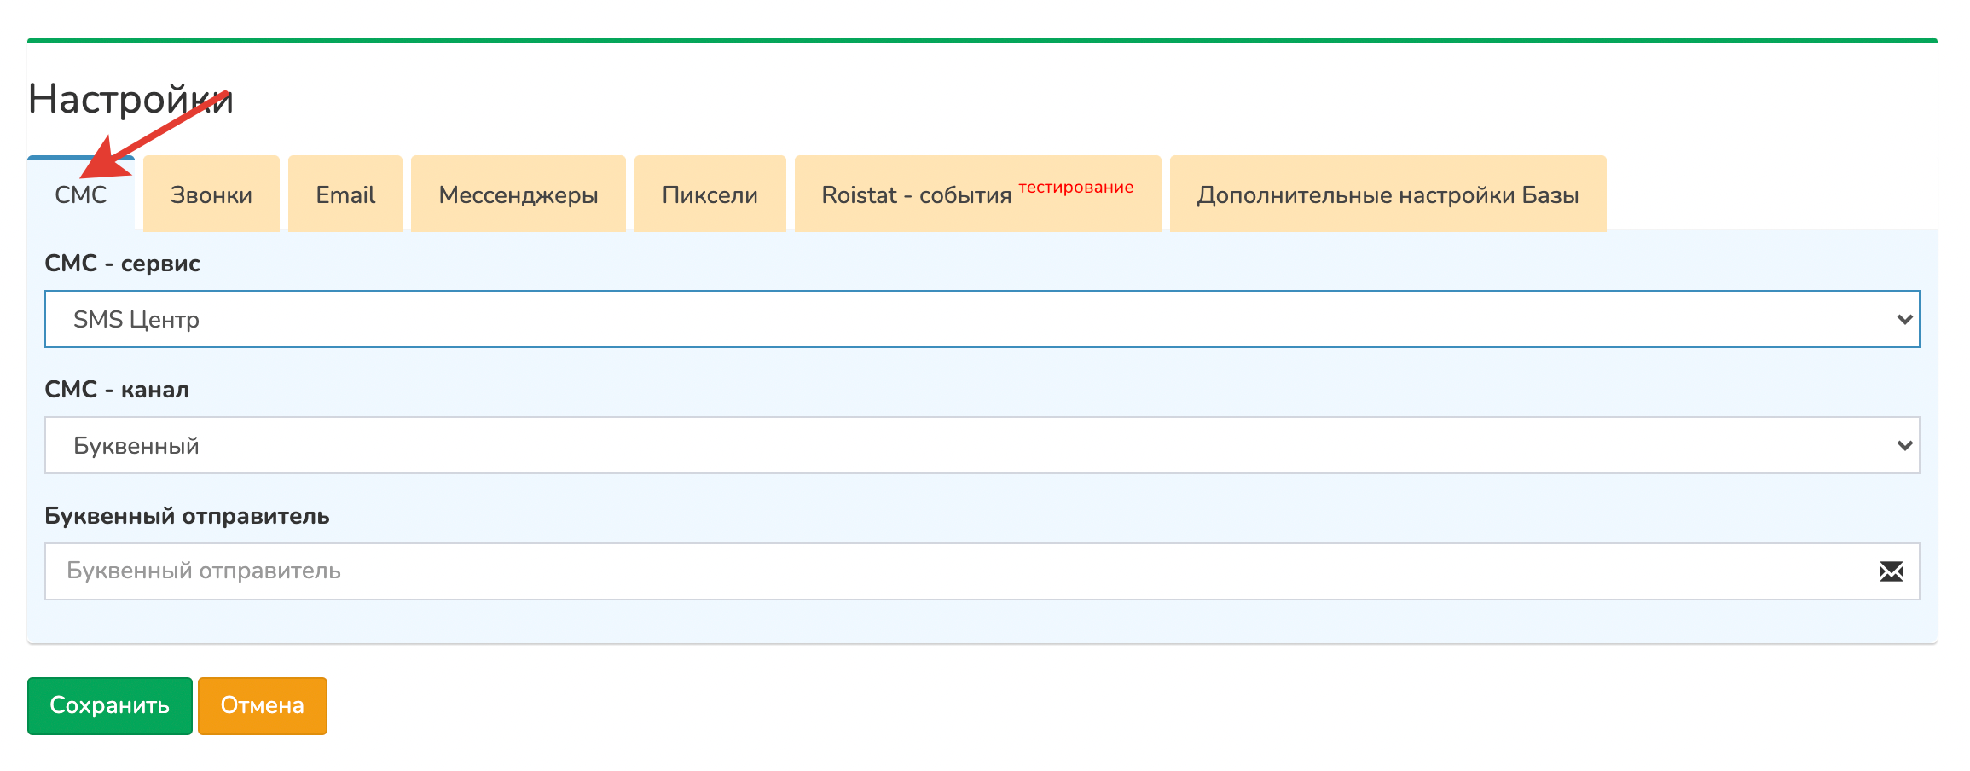Open Roistat - события tab
1970x771 pixels.
click(x=978, y=194)
